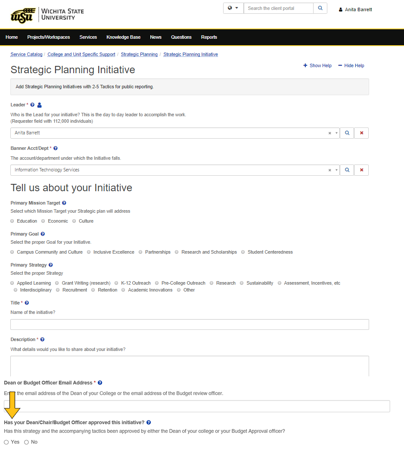The width and height of the screenshot is (404, 450).
Task: Expand the Leader dropdown arrow
Action: click(x=336, y=133)
